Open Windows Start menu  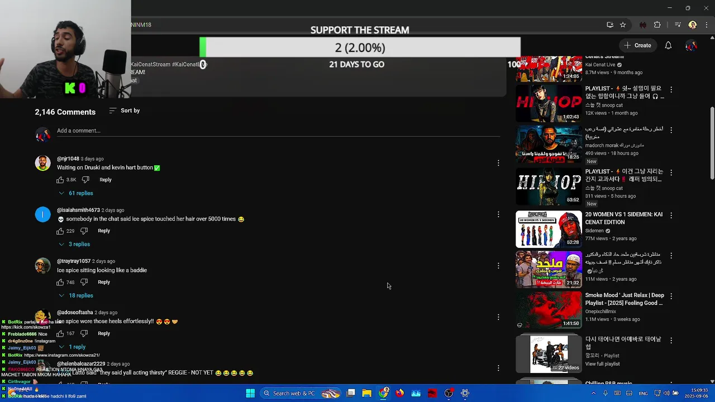tap(250, 393)
